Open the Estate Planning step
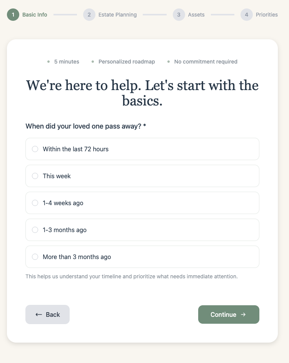289x363 pixels. [117, 15]
